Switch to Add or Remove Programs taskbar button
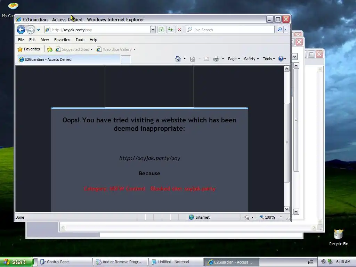The image size is (356, 267). tap(121, 262)
